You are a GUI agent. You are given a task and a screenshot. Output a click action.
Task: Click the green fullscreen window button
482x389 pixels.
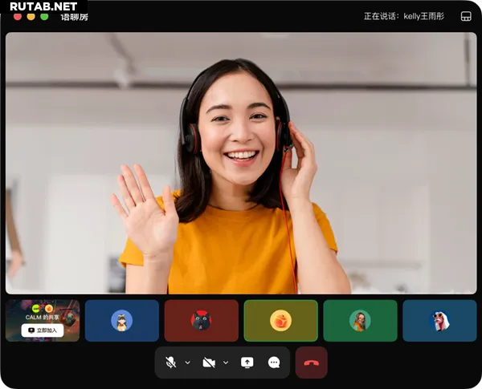(x=44, y=16)
